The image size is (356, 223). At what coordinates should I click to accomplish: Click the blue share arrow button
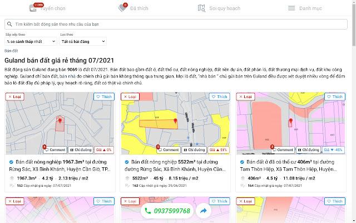click(x=204, y=211)
